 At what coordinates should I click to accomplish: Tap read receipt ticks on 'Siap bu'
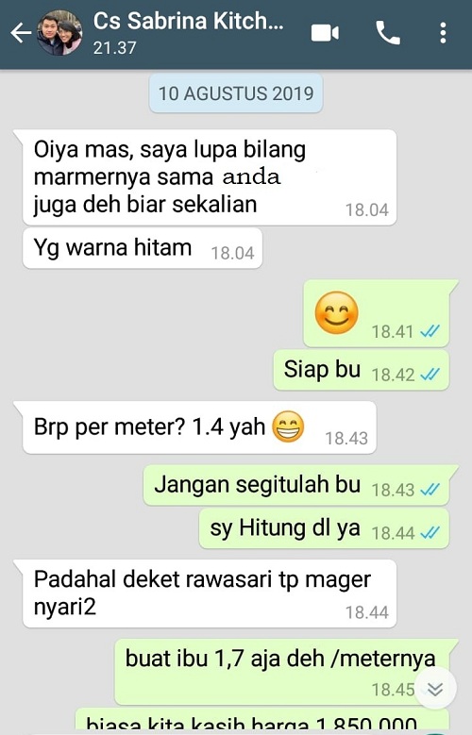430,374
